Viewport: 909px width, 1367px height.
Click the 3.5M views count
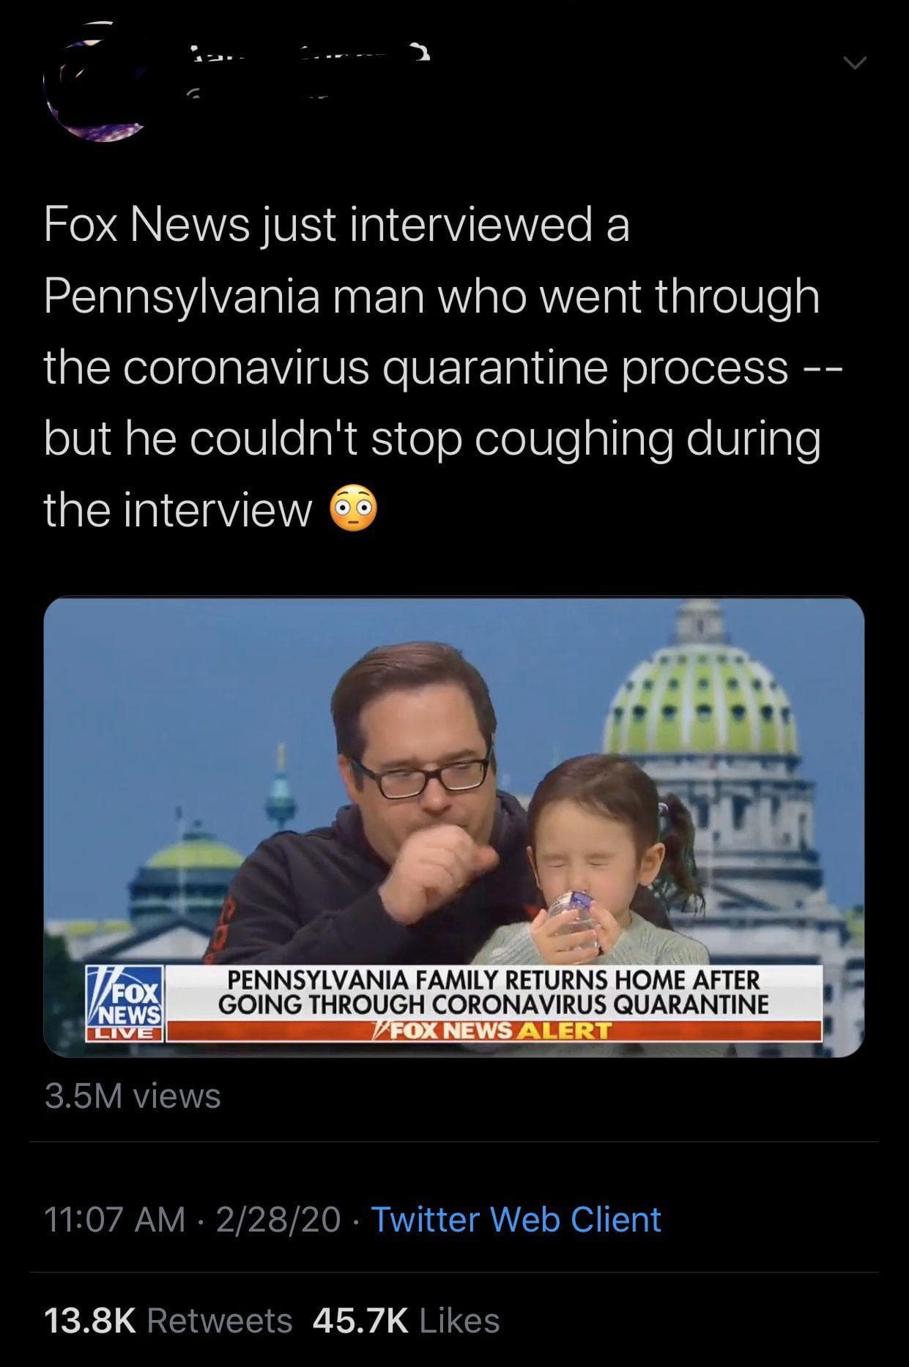(x=133, y=1096)
